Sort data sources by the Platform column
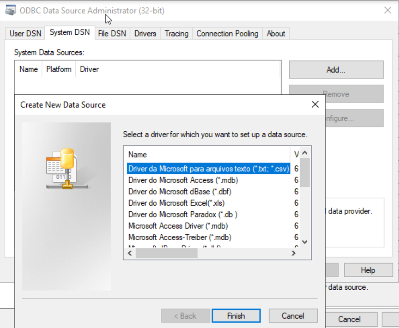399x328 pixels. pos(59,69)
